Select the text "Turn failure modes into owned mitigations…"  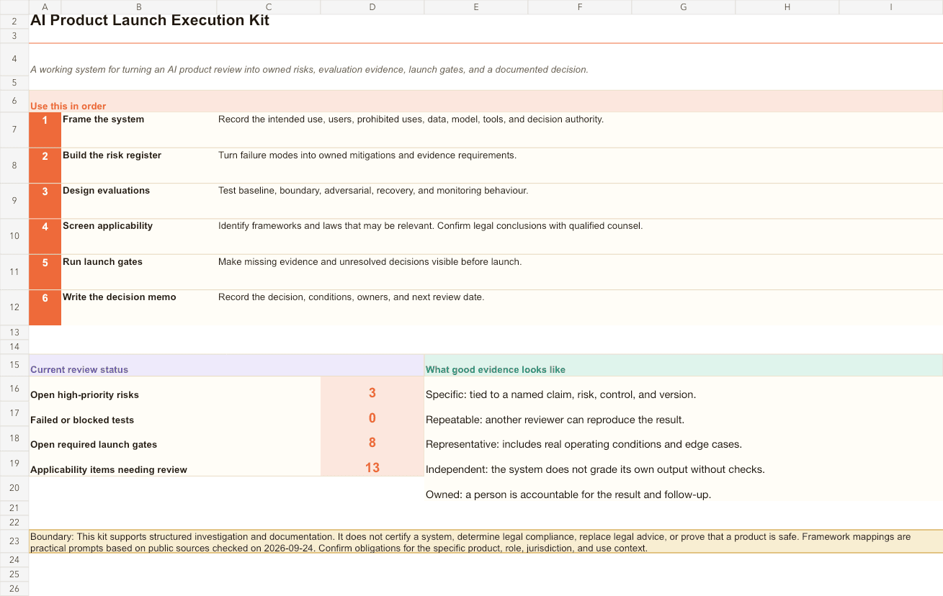[x=367, y=155]
